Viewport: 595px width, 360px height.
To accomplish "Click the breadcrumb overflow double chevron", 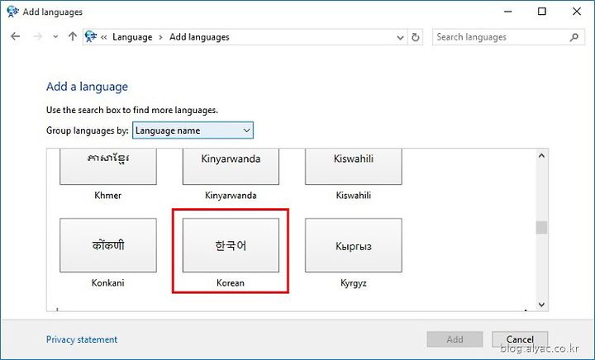I will click(x=103, y=37).
